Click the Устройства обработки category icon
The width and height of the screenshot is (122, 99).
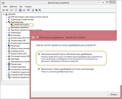pyautogui.click(x=9, y=77)
